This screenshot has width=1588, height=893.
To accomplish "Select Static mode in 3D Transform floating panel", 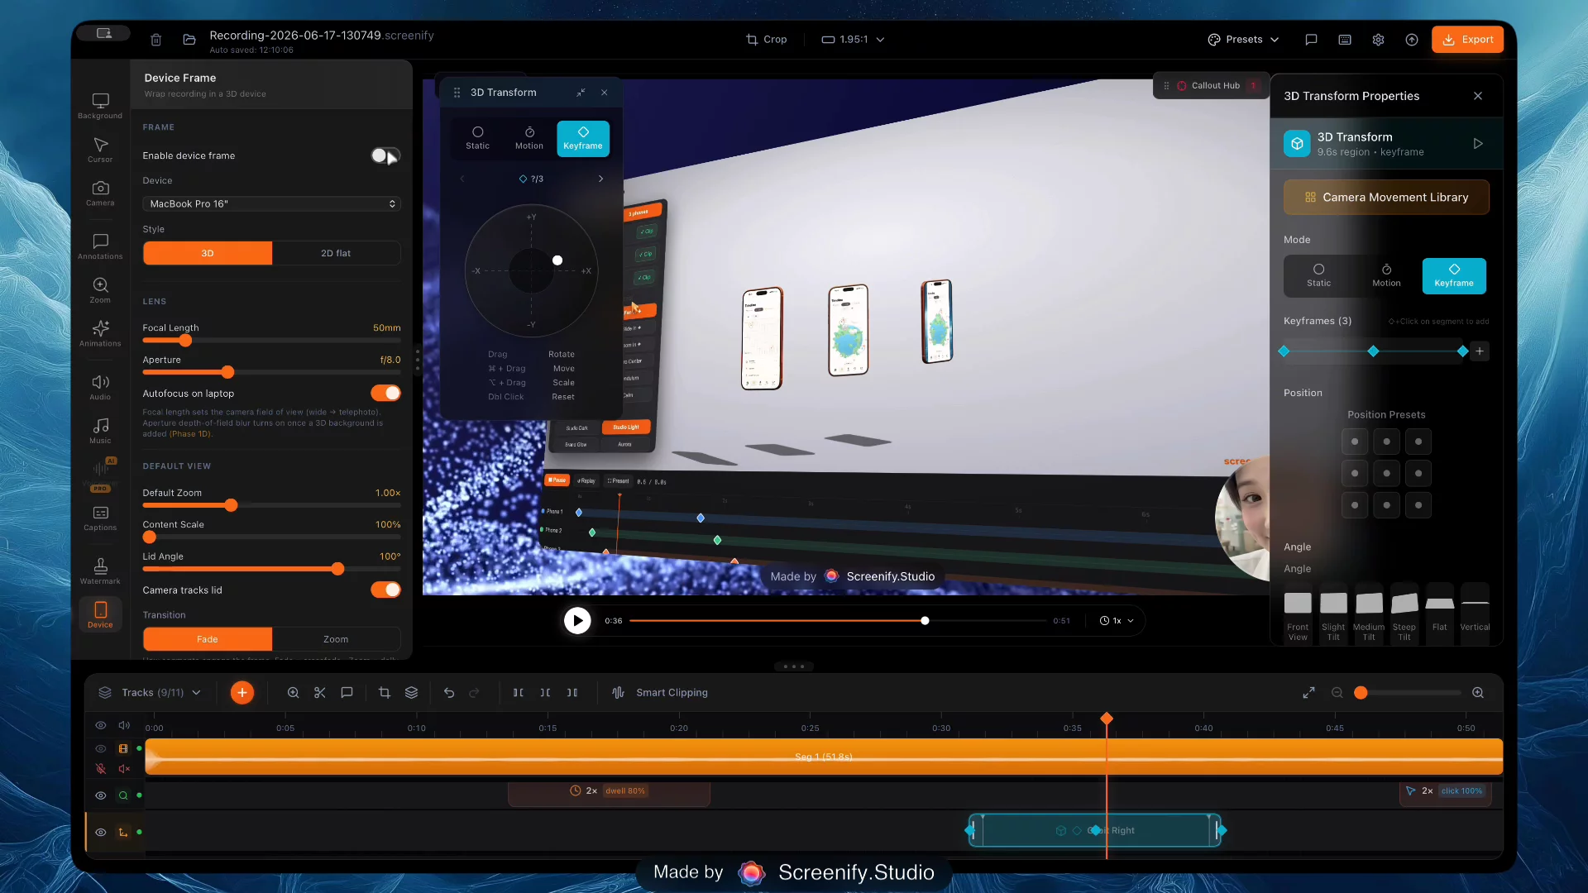I will tap(477, 138).
